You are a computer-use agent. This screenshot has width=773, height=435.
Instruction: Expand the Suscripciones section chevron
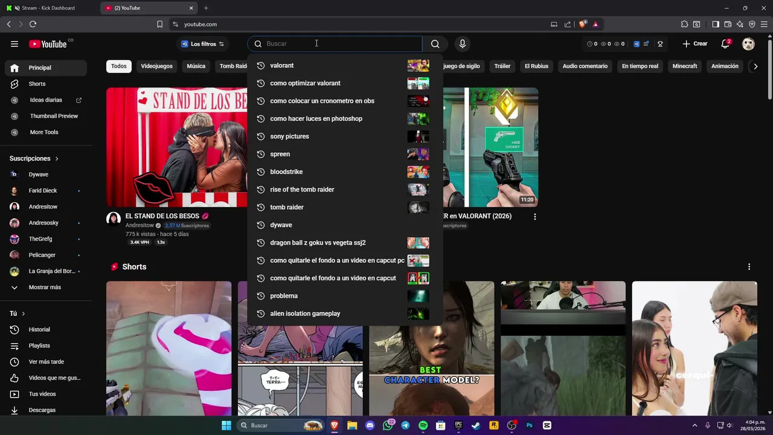57,158
